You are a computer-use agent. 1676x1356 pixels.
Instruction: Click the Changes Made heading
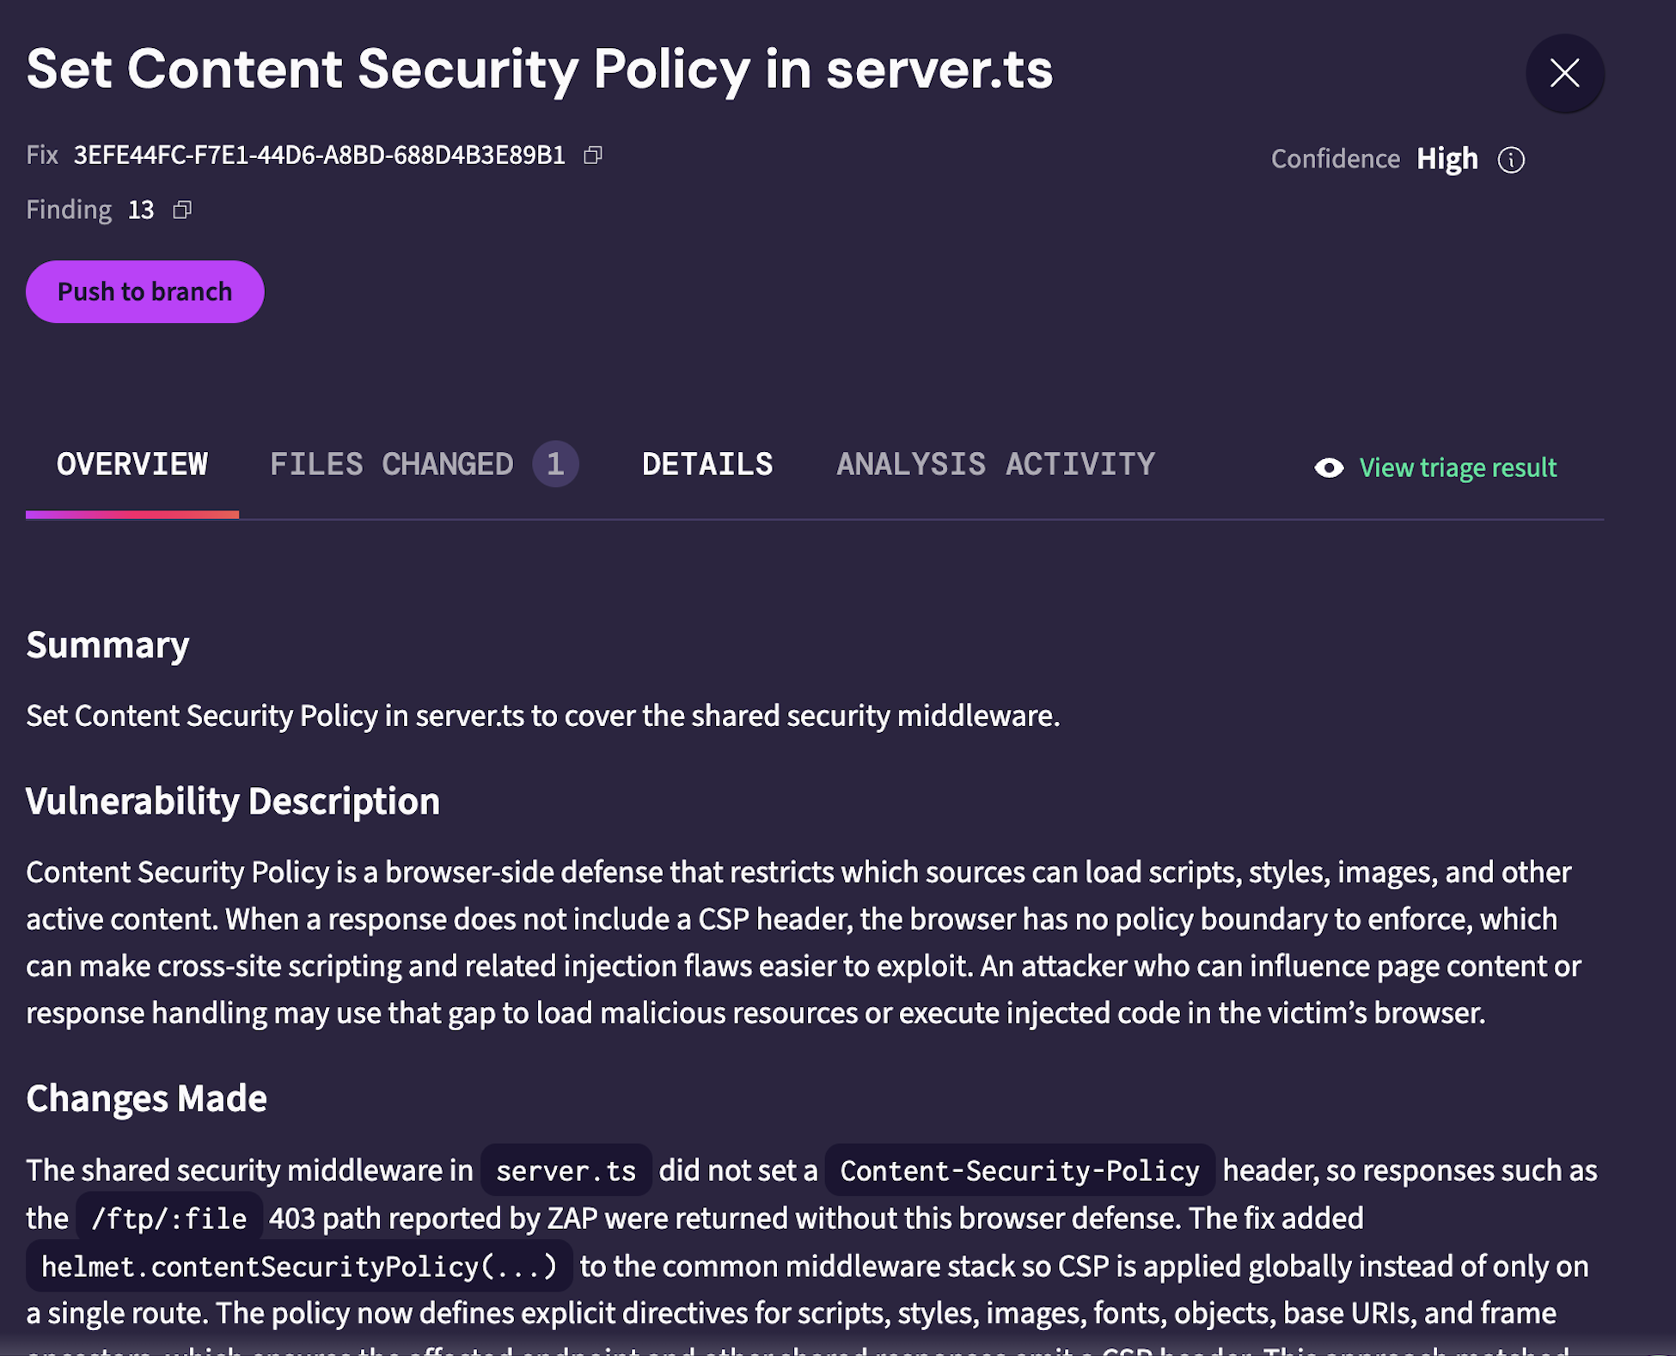146,1099
